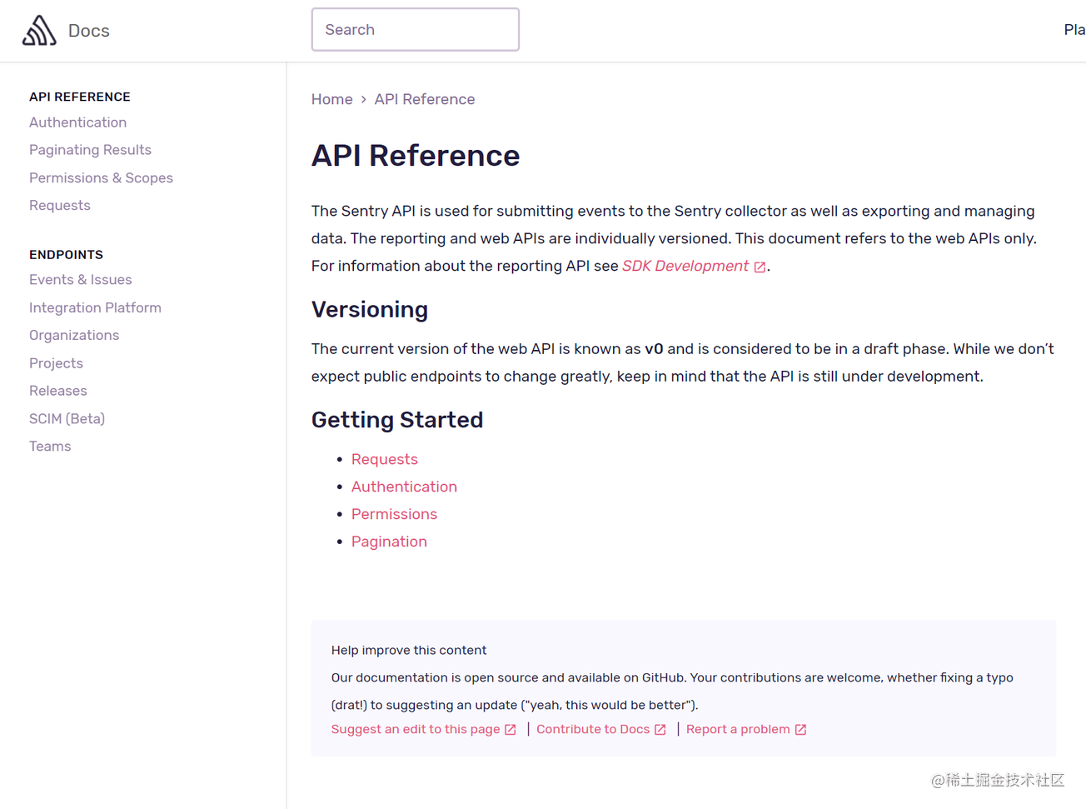Select Paginating Results in sidebar

point(90,150)
